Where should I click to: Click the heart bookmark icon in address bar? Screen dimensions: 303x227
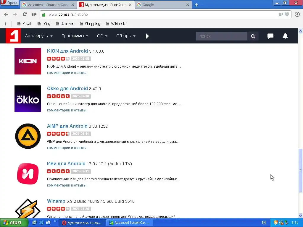(x=287, y=14)
